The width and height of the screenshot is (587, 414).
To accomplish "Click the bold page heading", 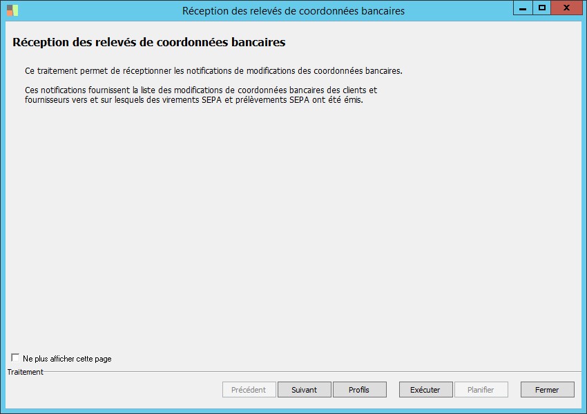I will [x=148, y=42].
